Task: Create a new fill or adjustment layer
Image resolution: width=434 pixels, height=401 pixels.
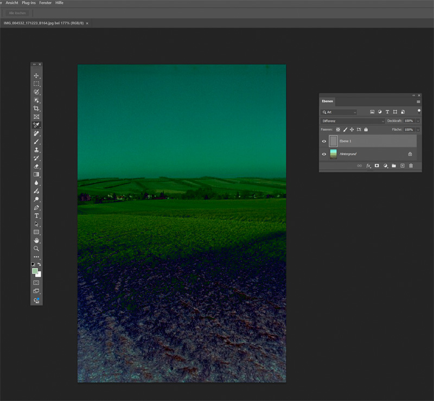Action: pos(385,166)
